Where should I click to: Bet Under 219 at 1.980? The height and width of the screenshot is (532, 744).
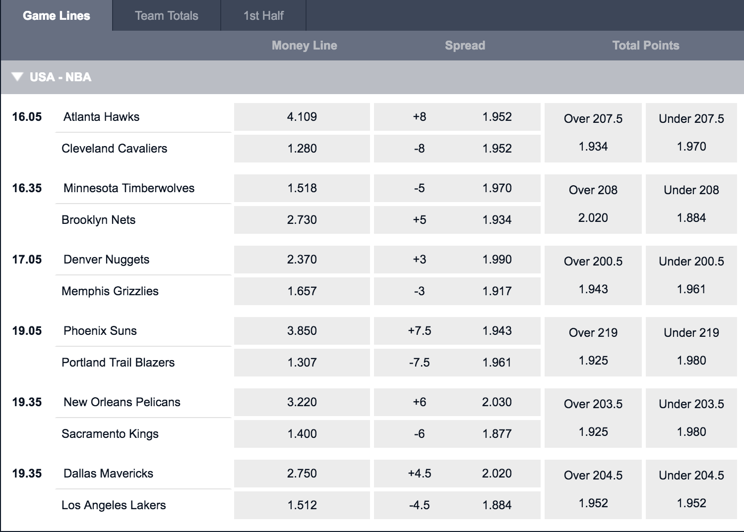[691, 347]
